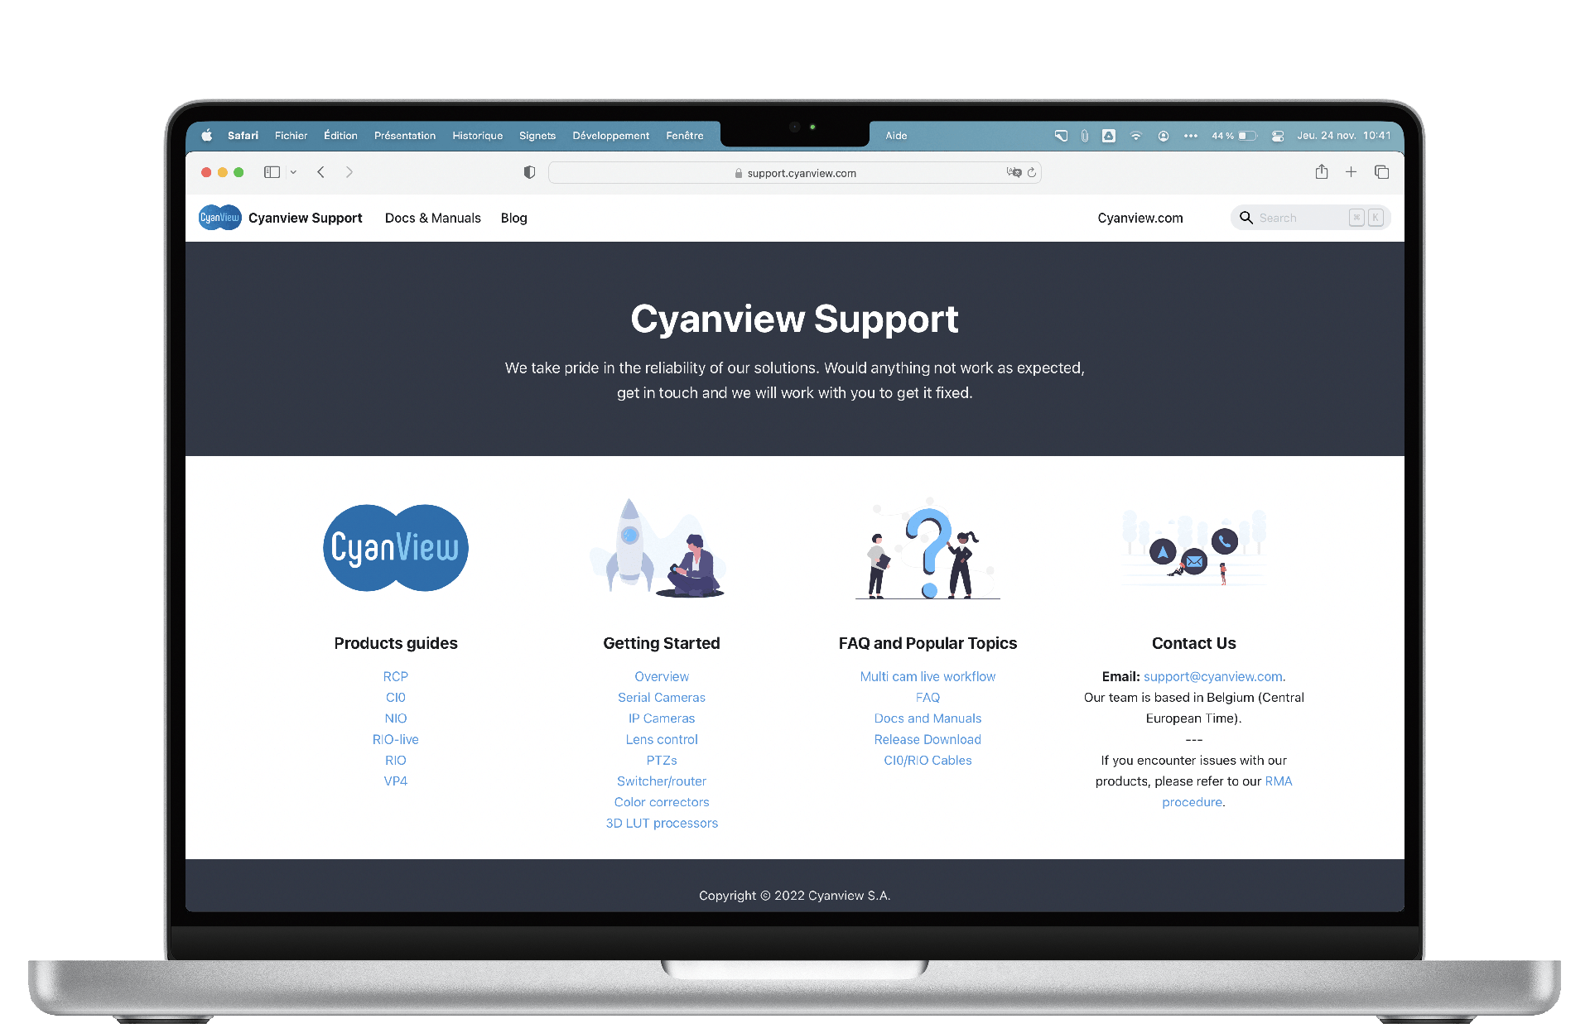The width and height of the screenshot is (1590, 1033).
Task: Reload the page using the refresh icon
Action: point(1032,172)
